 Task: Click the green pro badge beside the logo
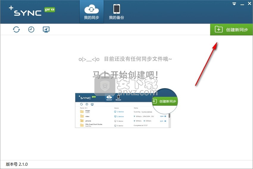coord(49,10)
